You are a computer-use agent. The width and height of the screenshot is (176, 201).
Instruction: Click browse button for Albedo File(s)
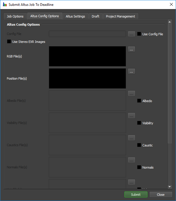click(x=132, y=93)
